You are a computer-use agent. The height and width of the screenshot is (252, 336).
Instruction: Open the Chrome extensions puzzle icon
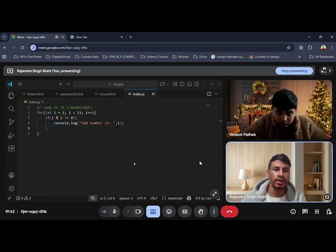pyautogui.click(x=310, y=48)
